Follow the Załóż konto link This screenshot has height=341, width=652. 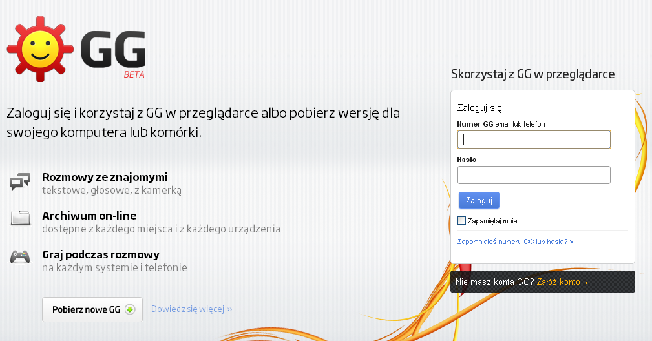pos(562,282)
